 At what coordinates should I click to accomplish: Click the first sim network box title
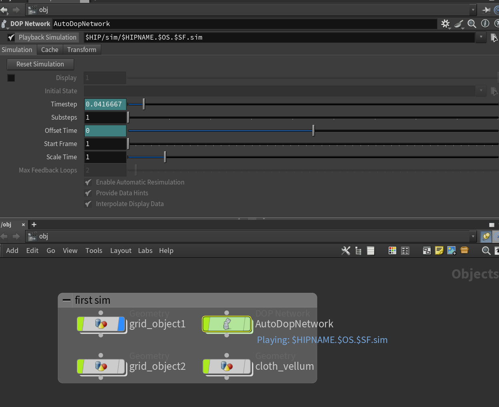pyautogui.click(x=92, y=300)
